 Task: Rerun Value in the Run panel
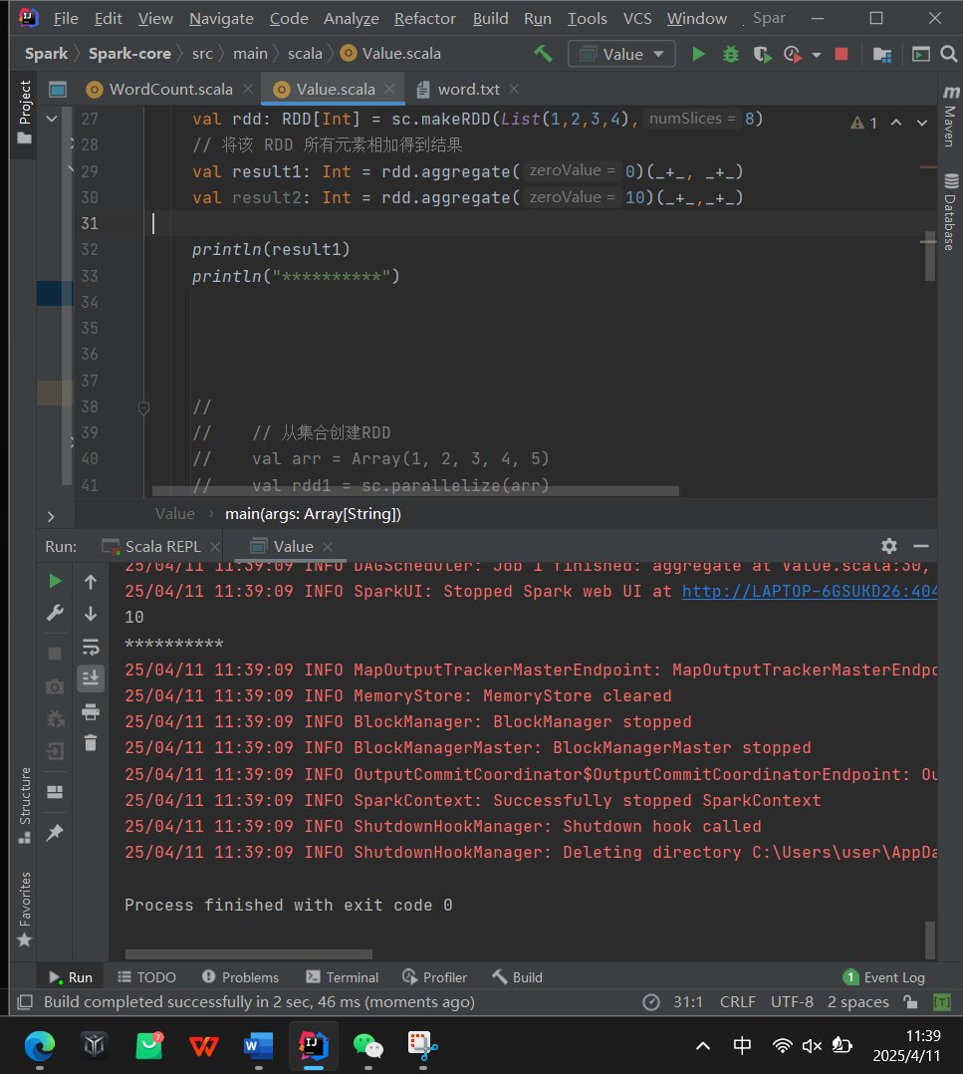55,582
